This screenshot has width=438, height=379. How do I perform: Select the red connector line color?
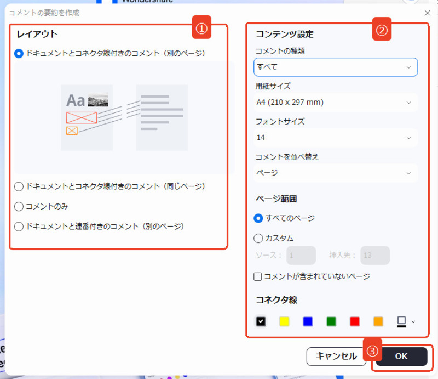[x=354, y=321]
